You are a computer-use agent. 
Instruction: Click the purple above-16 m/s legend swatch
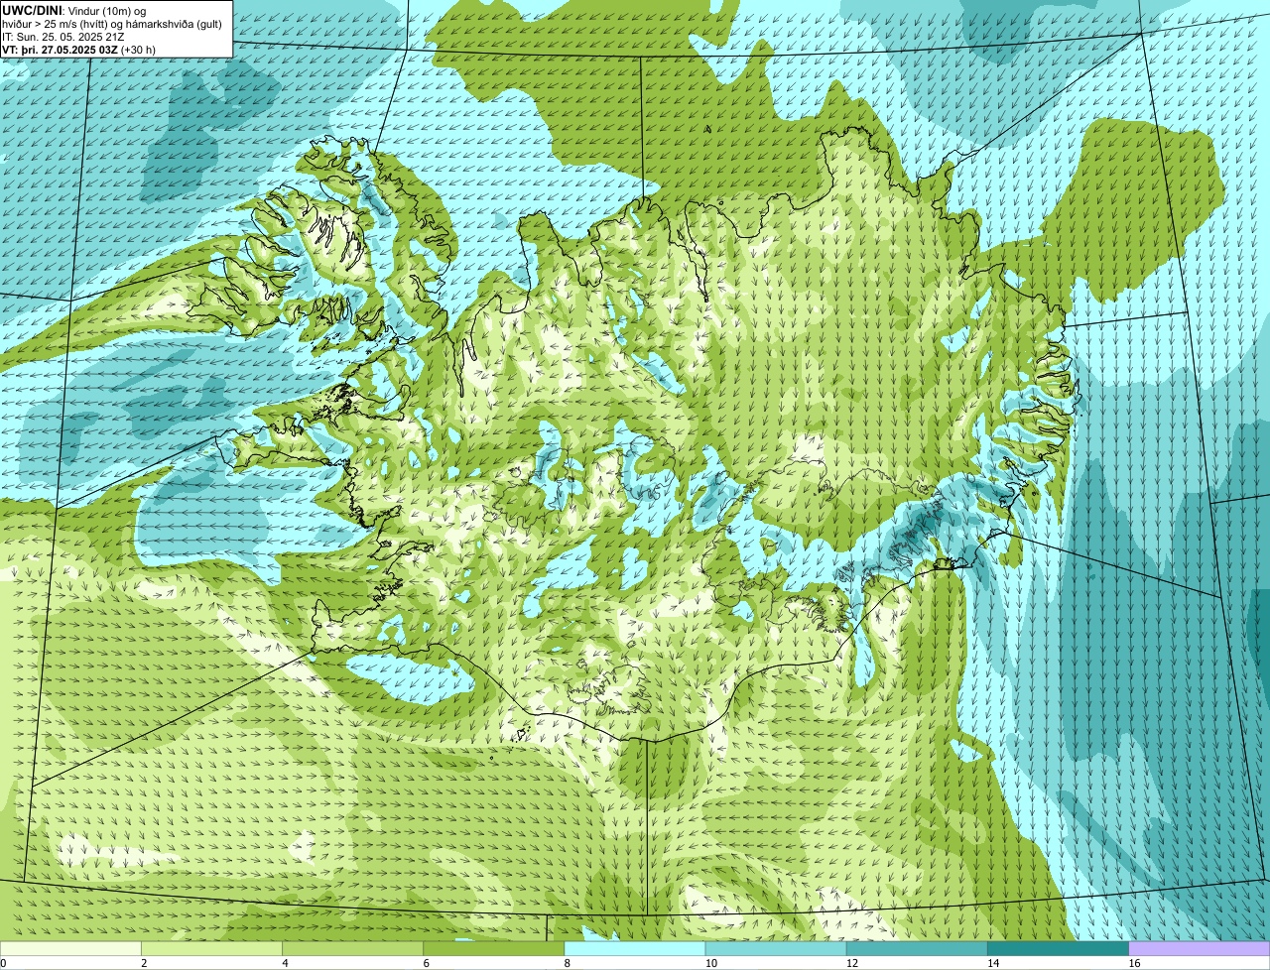(x=1199, y=948)
